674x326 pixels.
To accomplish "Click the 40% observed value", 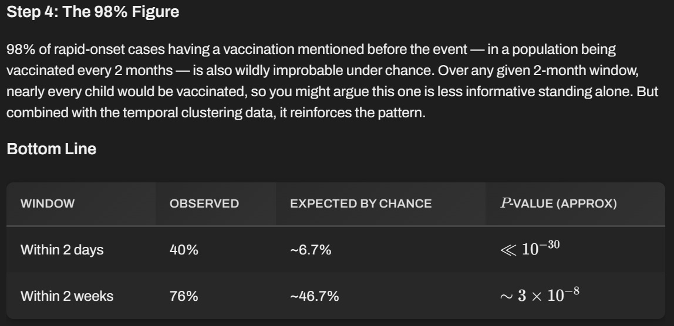I will click(184, 250).
